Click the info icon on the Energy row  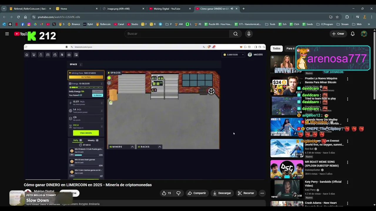[x=102, y=84]
